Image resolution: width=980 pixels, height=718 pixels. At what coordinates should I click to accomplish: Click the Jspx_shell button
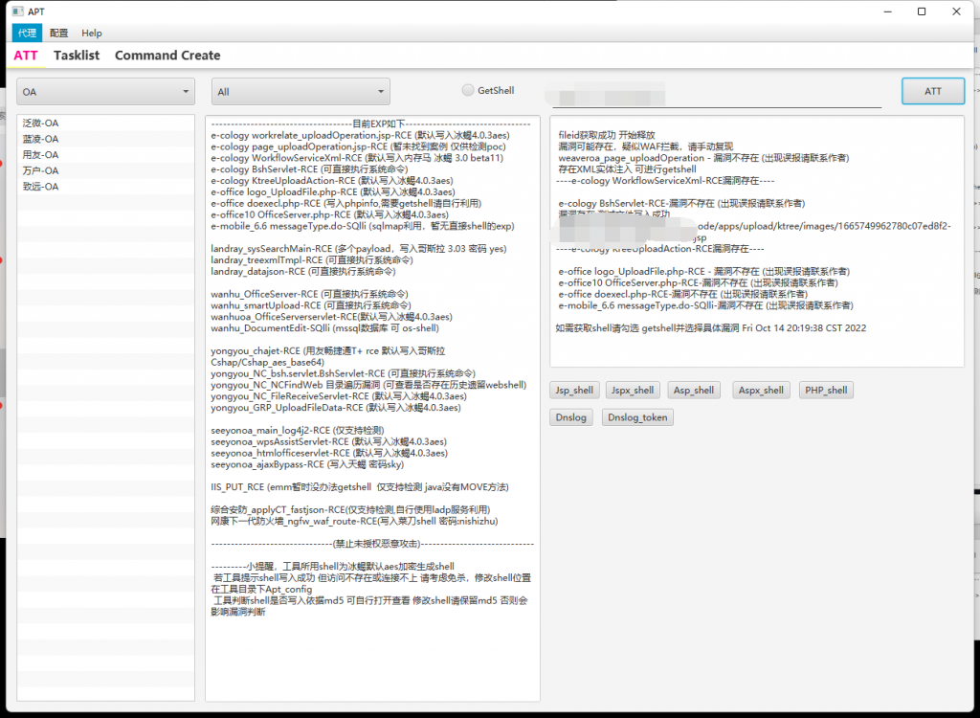pyautogui.click(x=633, y=391)
